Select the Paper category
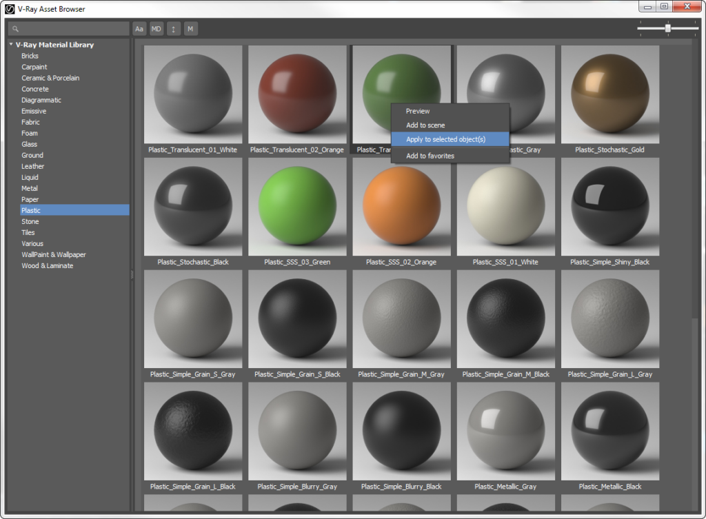Viewport: 706px width, 519px height. pos(30,199)
